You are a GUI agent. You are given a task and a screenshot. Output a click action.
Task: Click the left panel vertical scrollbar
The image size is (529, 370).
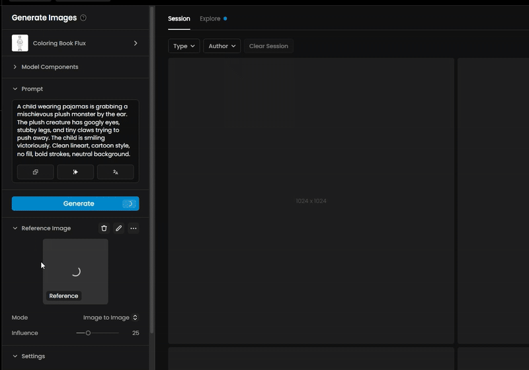pyautogui.click(x=152, y=170)
